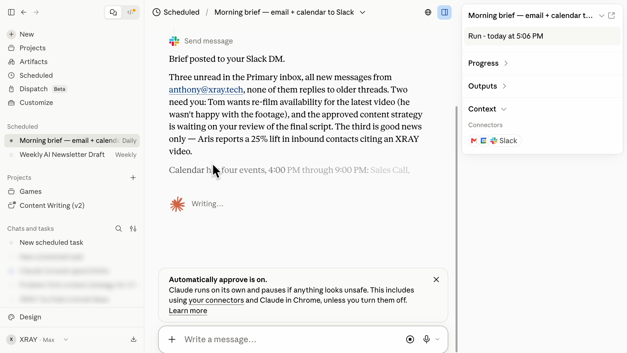The height and width of the screenshot is (353, 627).
Task: Open Design in the sidebar
Action: tap(30, 317)
